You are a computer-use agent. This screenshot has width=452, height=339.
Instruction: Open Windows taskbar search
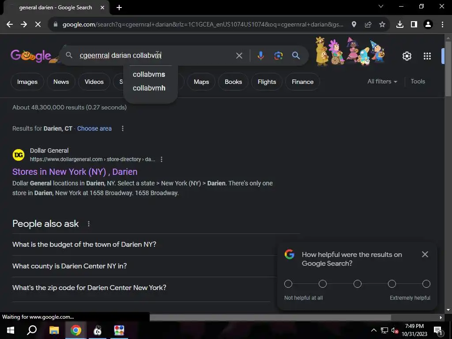click(x=32, y=330)
